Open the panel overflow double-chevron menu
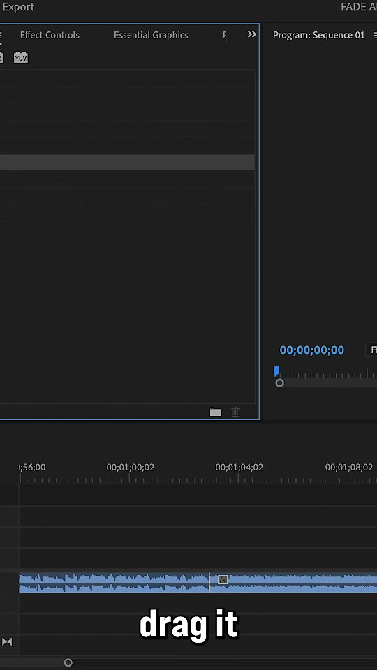 pos(252,35)
